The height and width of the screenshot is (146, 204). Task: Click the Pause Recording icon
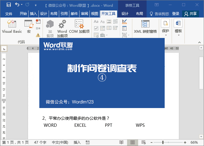tap(38, 28)
